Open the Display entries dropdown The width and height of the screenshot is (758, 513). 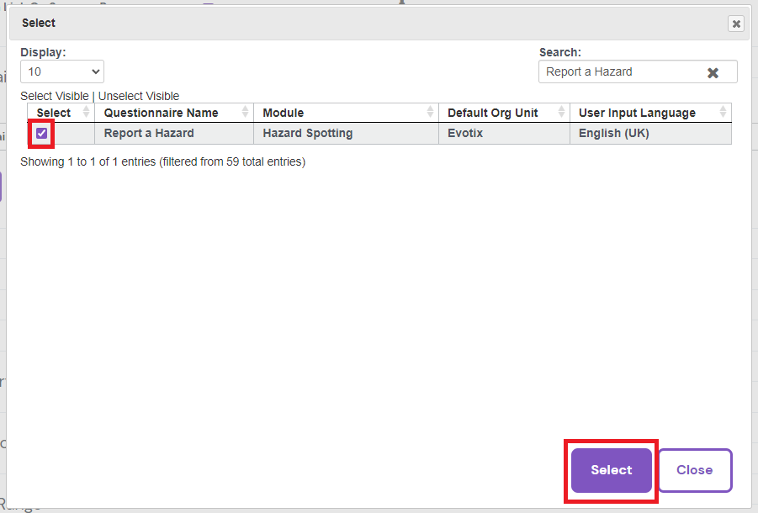(x=62, y=71)
